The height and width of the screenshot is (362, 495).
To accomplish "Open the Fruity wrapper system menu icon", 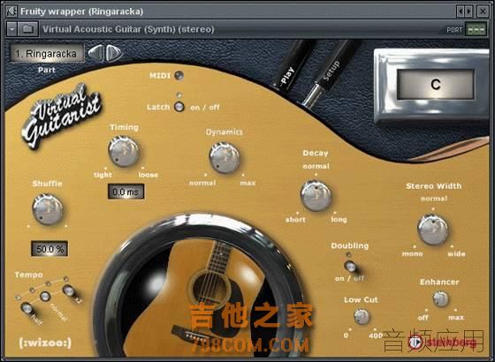I will pyautogui.click(x=11, y=11).
